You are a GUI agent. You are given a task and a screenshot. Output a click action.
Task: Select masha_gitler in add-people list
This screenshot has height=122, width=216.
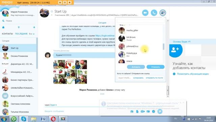pyautogui.click(x=140, y=30)
